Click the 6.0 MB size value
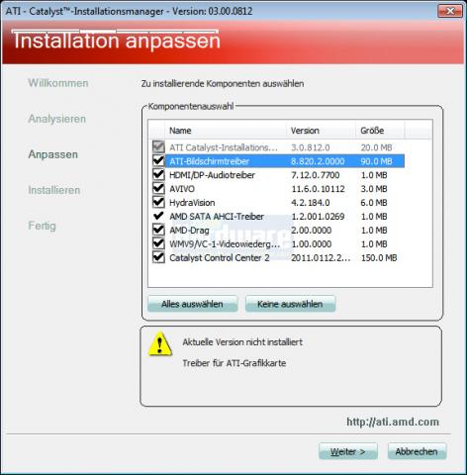The image size is (467, 475). [374, 203]
